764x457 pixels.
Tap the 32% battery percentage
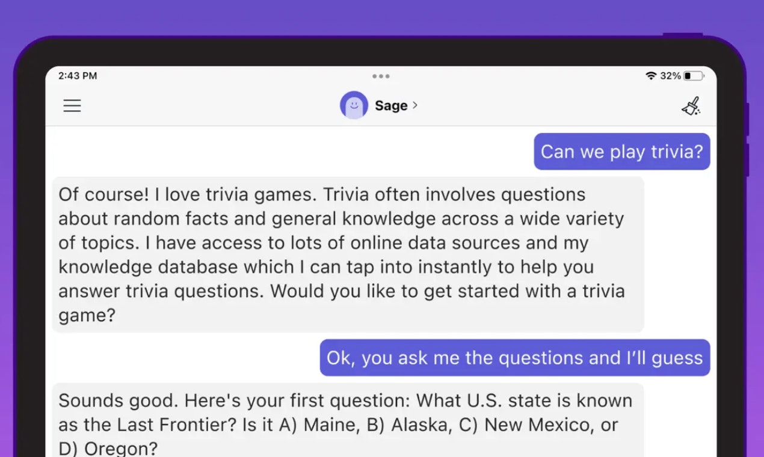coord(670,76)
